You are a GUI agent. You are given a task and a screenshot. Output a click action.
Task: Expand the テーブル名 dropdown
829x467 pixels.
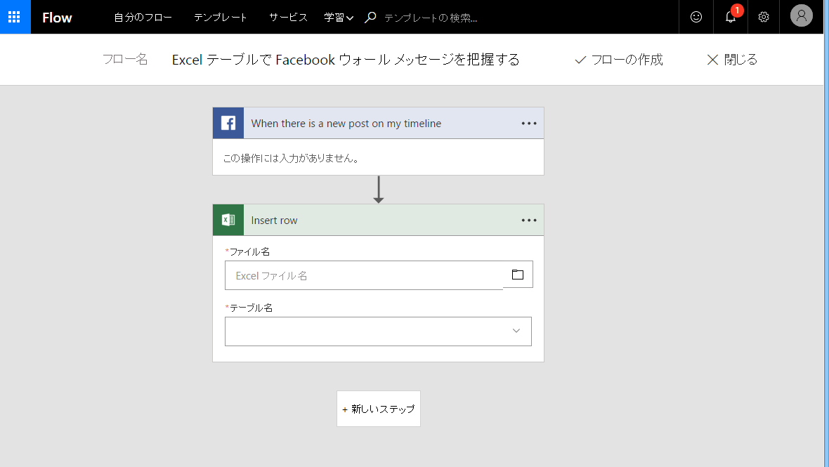pyautogui.click(x=516, y=331)
